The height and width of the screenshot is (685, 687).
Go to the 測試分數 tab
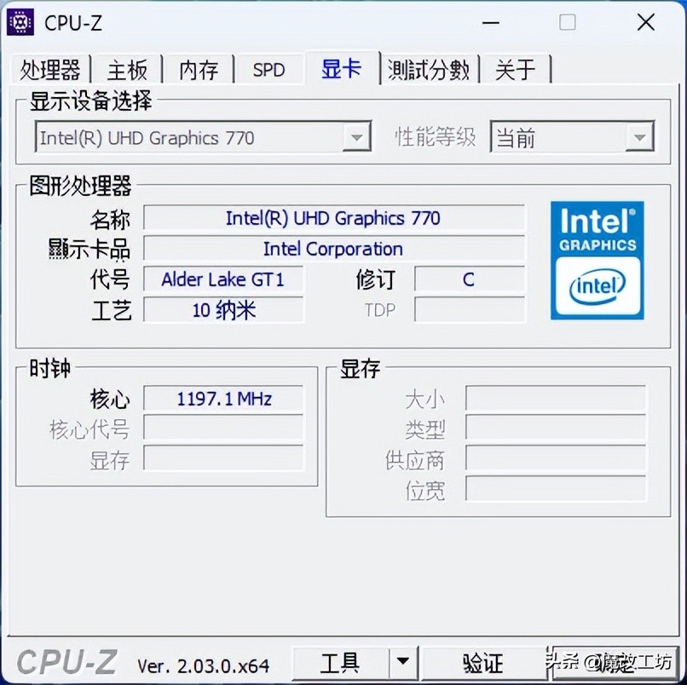(x=429, y=70)
